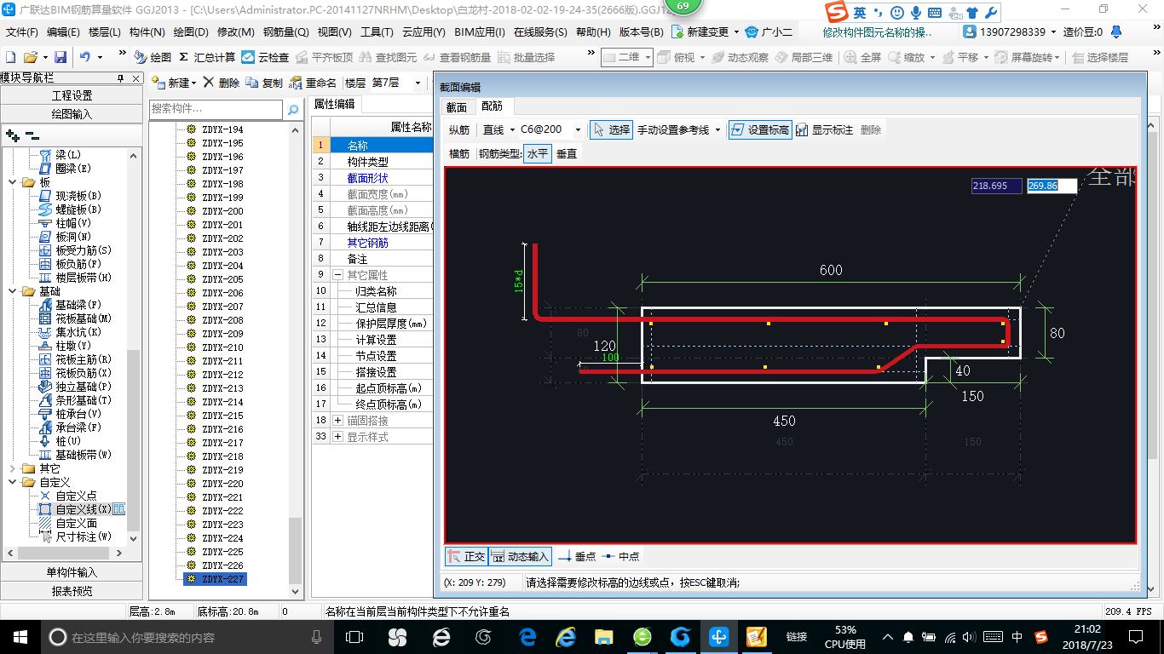The height and width of the screenshot is (654, 1164).
Task: Click 选择楼层 select floor
Action: pyautogui.click(x=1100, y=57)
